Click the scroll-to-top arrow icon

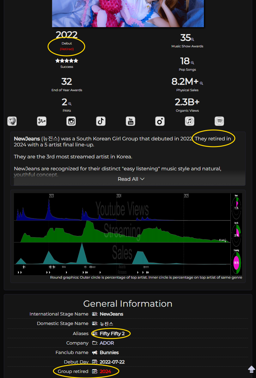[252, 369]
